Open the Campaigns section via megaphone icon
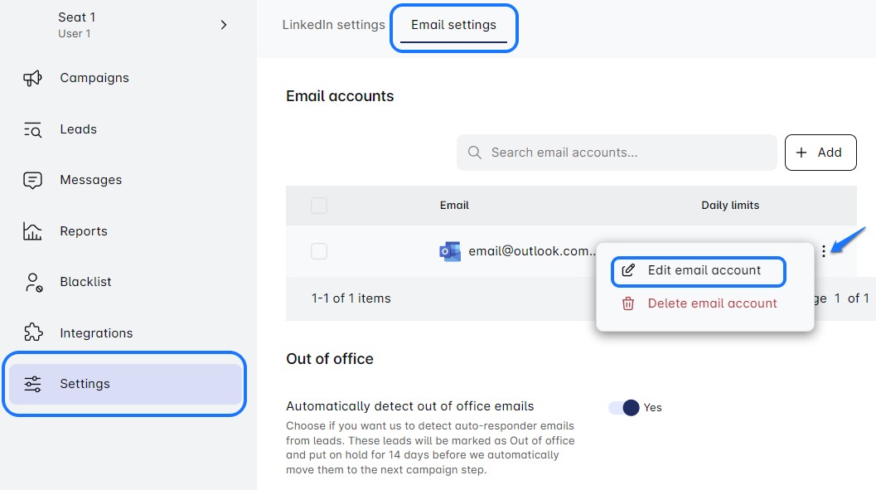Viewport: 876px width, 490px height. coord(33,77)
